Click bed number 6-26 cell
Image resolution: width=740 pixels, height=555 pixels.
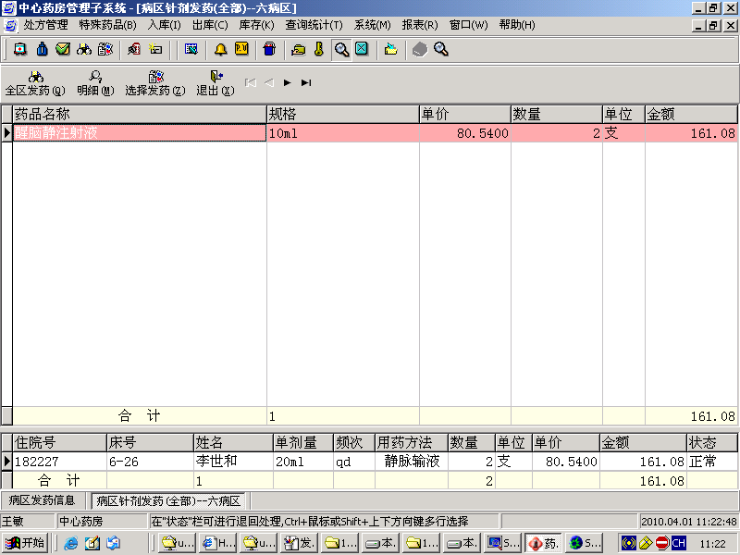(150, 461)
